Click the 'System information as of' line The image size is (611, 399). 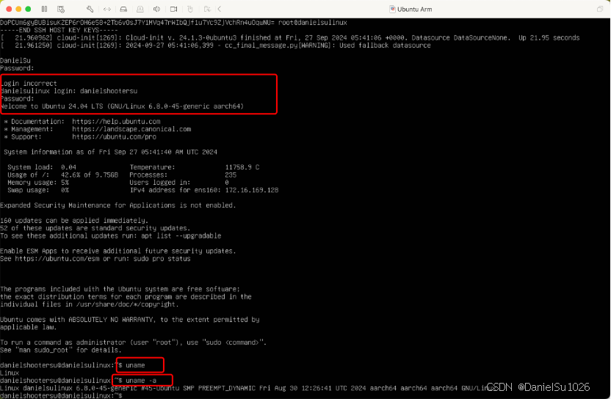pyautogui.click(x=110, y=153)
